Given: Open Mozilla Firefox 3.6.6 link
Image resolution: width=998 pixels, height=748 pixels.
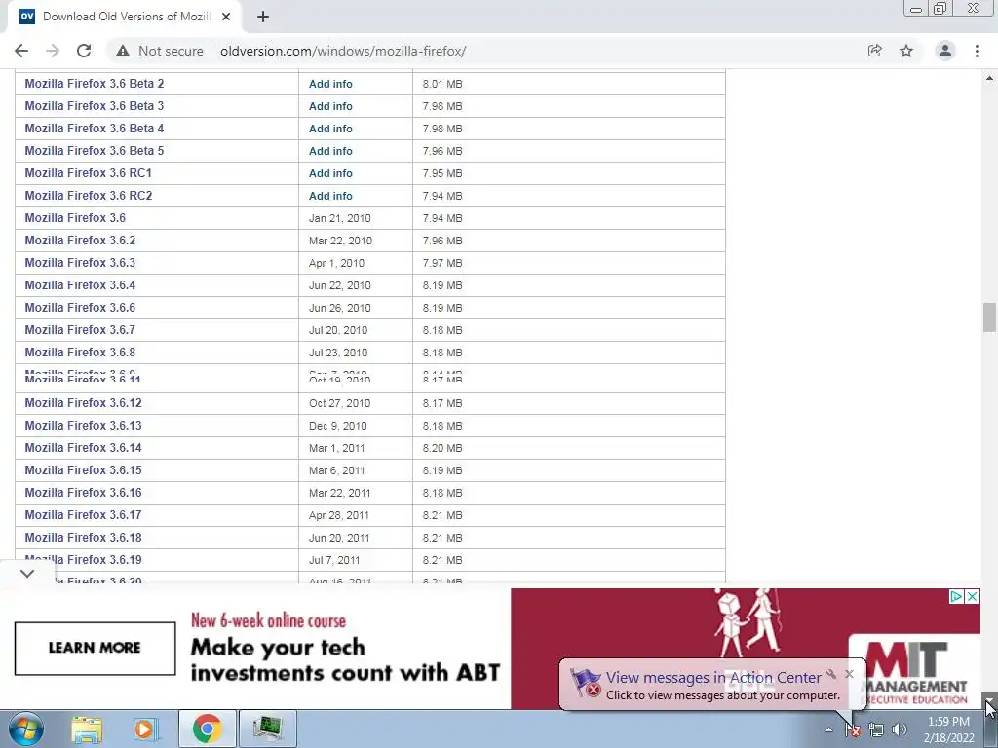Looking at the screenshot, I should tap(80, 307).
